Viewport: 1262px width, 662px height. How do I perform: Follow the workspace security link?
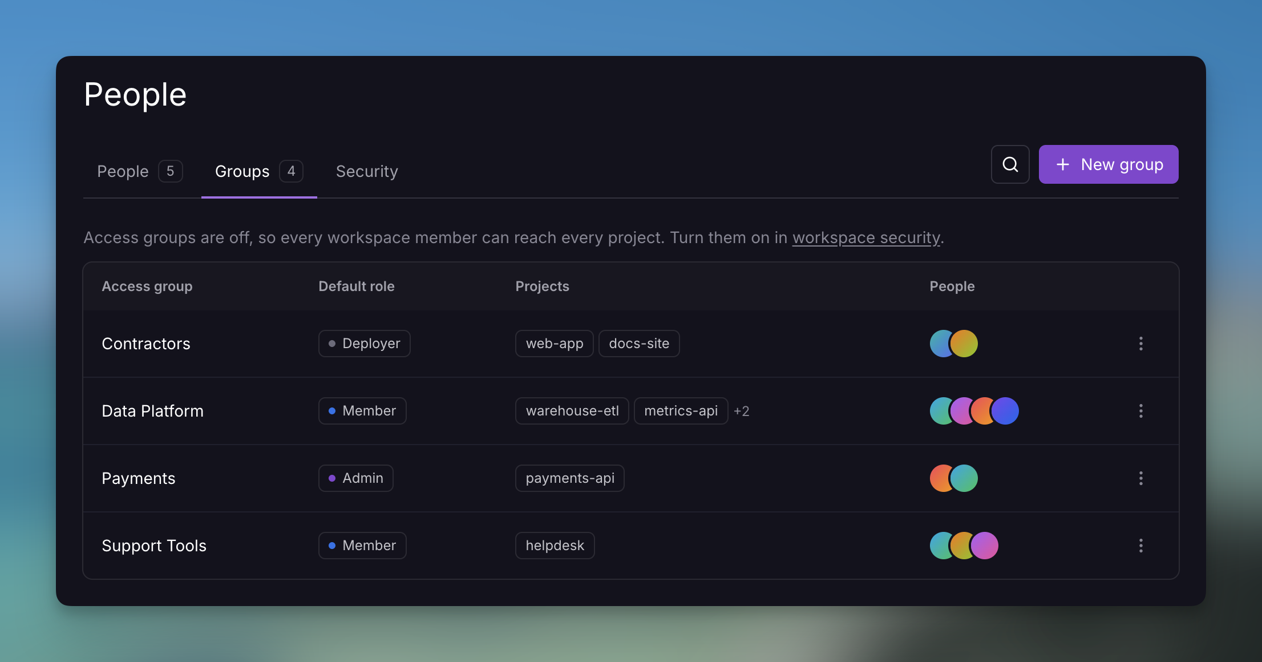pyautogui.click(x=866, y=237)
